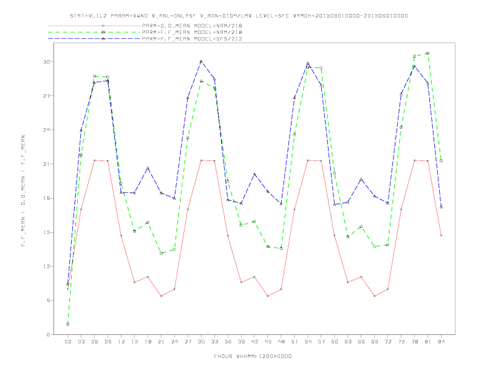Select legend entry PARM=O.O_MEAN MODEL=NAM/218

(x=192, y=26)
